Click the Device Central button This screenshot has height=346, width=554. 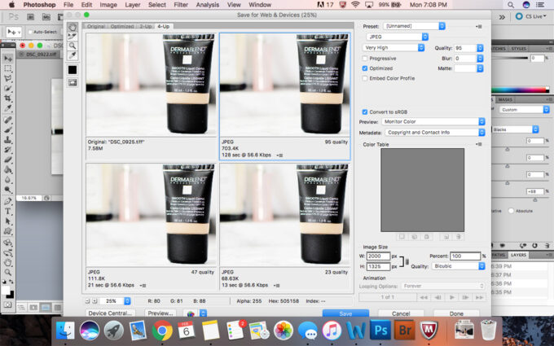coord(110,313)
